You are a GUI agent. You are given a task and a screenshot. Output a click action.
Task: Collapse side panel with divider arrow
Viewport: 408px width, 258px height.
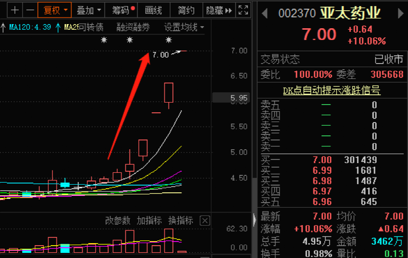coord(254,220)
